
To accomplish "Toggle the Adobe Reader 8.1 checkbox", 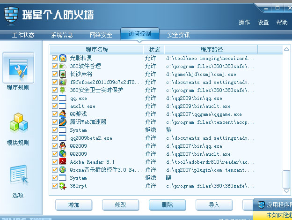I will click(55, 161).
